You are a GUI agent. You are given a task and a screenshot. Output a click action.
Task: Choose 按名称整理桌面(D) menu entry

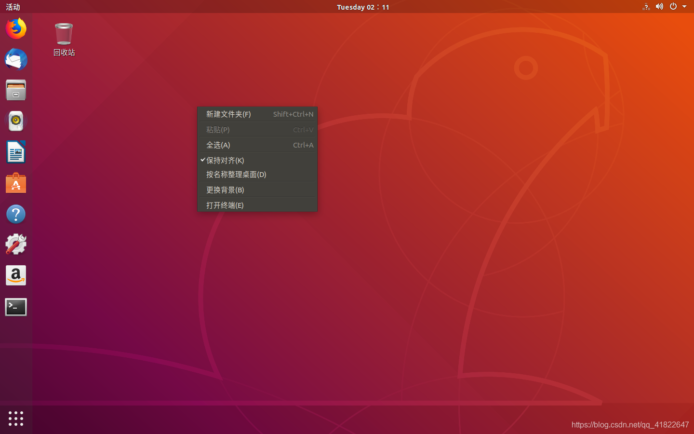pyautogui.click(x=257, y=175)
